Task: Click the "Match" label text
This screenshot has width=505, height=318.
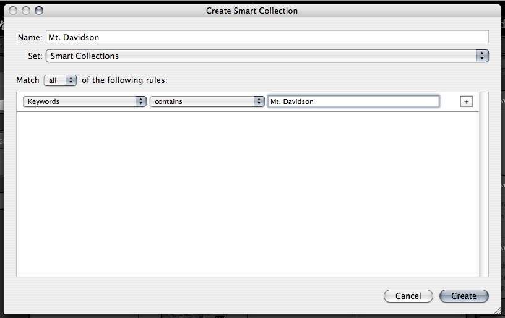Action: click(28, 80)
